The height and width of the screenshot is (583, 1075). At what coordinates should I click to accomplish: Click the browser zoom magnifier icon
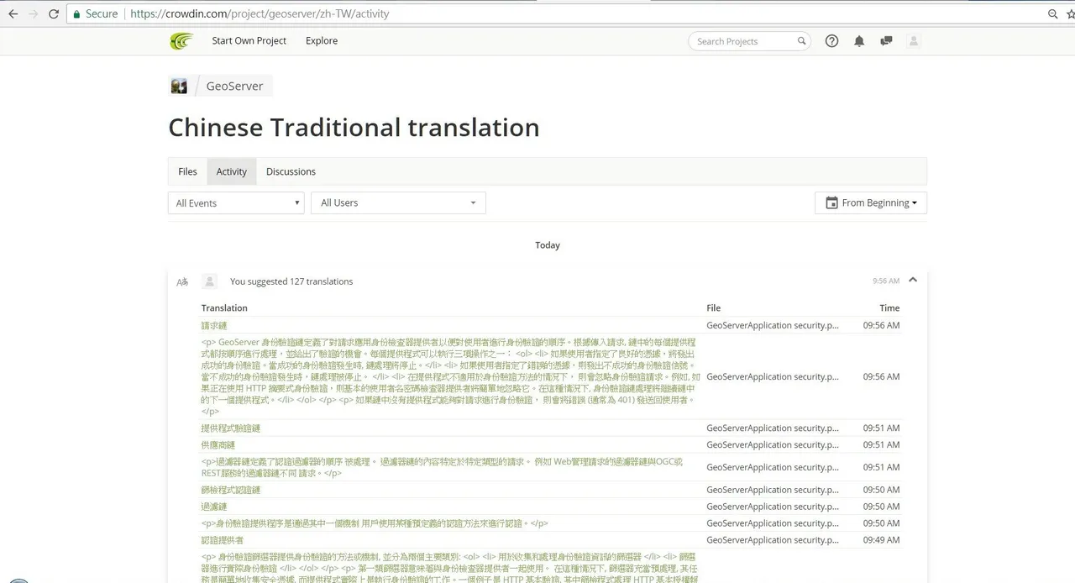pyautogui.click(x=1053, y=14)
